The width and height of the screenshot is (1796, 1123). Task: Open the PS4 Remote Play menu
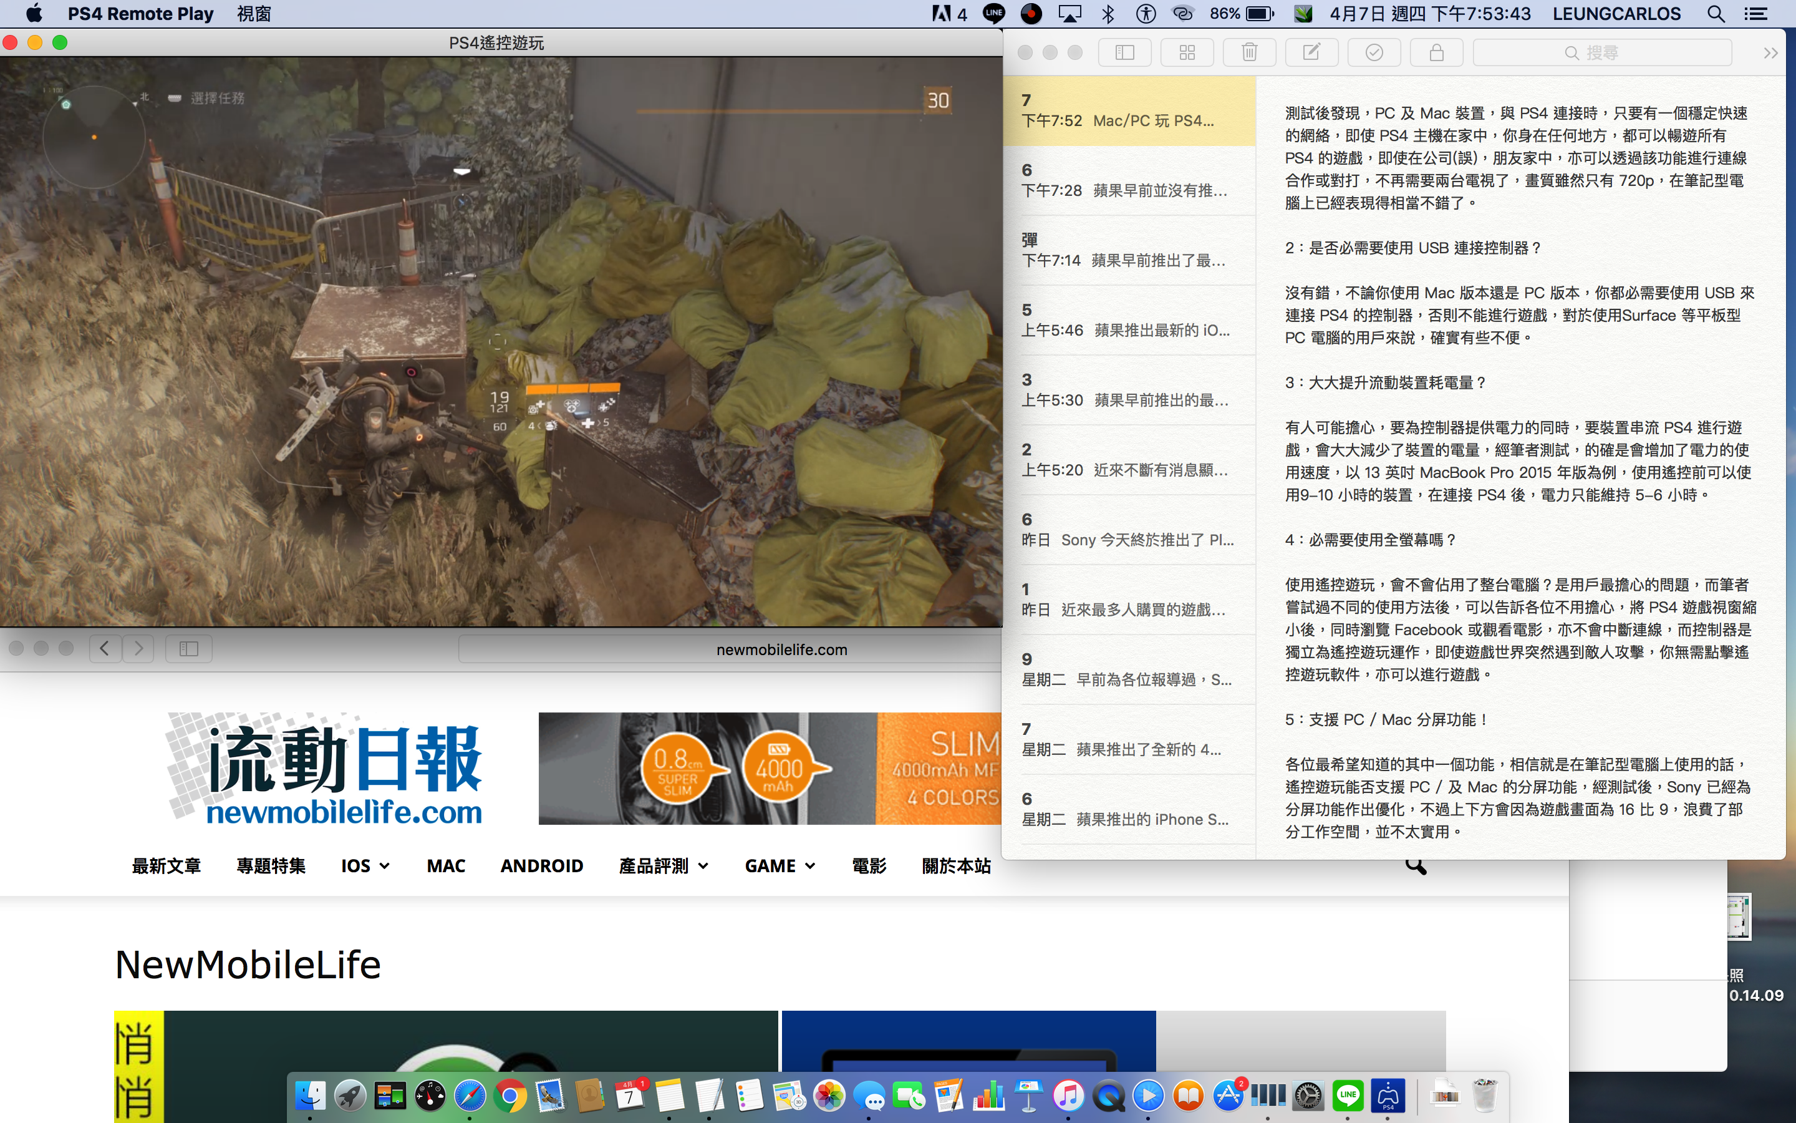(x=140, y=14)
